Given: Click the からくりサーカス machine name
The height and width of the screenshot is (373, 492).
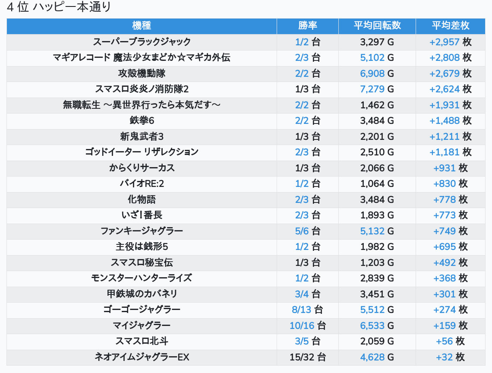Looking at the screenshot, I should click(142, 168).
